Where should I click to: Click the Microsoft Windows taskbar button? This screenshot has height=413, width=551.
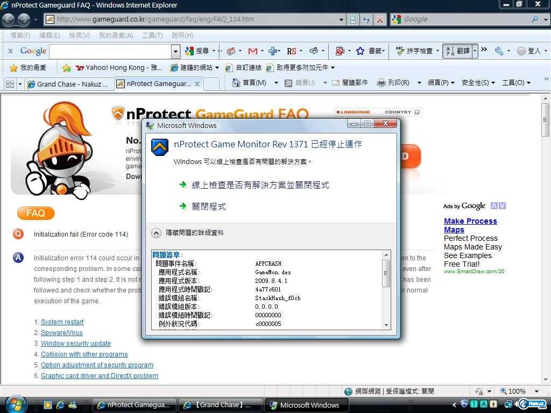[x=306, y=405]
